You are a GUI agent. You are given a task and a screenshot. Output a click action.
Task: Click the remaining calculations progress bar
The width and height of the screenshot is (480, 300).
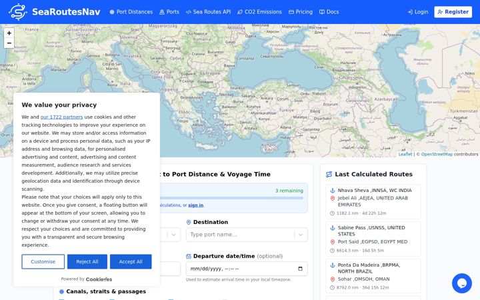(x=231, y=198)
